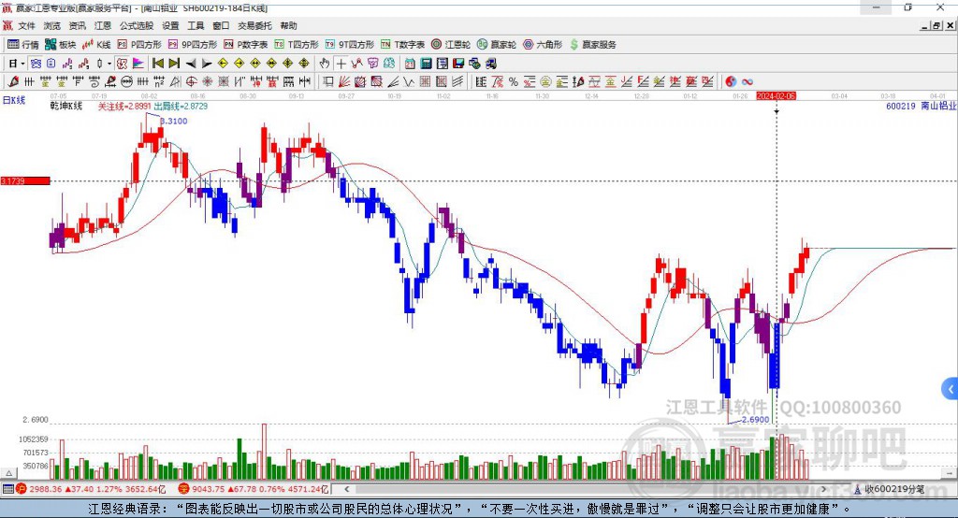Open 江恩轮 Gann wheel

click(451, 45)
